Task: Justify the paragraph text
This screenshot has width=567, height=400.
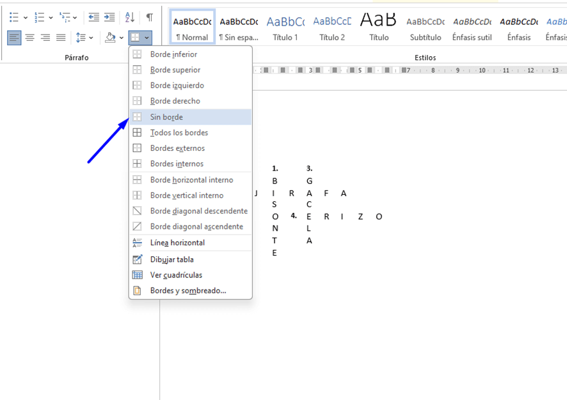Action: click(61, 38)
